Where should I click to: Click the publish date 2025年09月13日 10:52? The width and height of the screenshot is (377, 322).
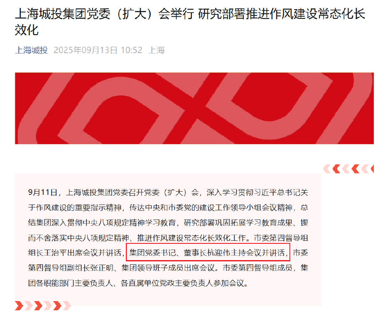coord(98,50)
